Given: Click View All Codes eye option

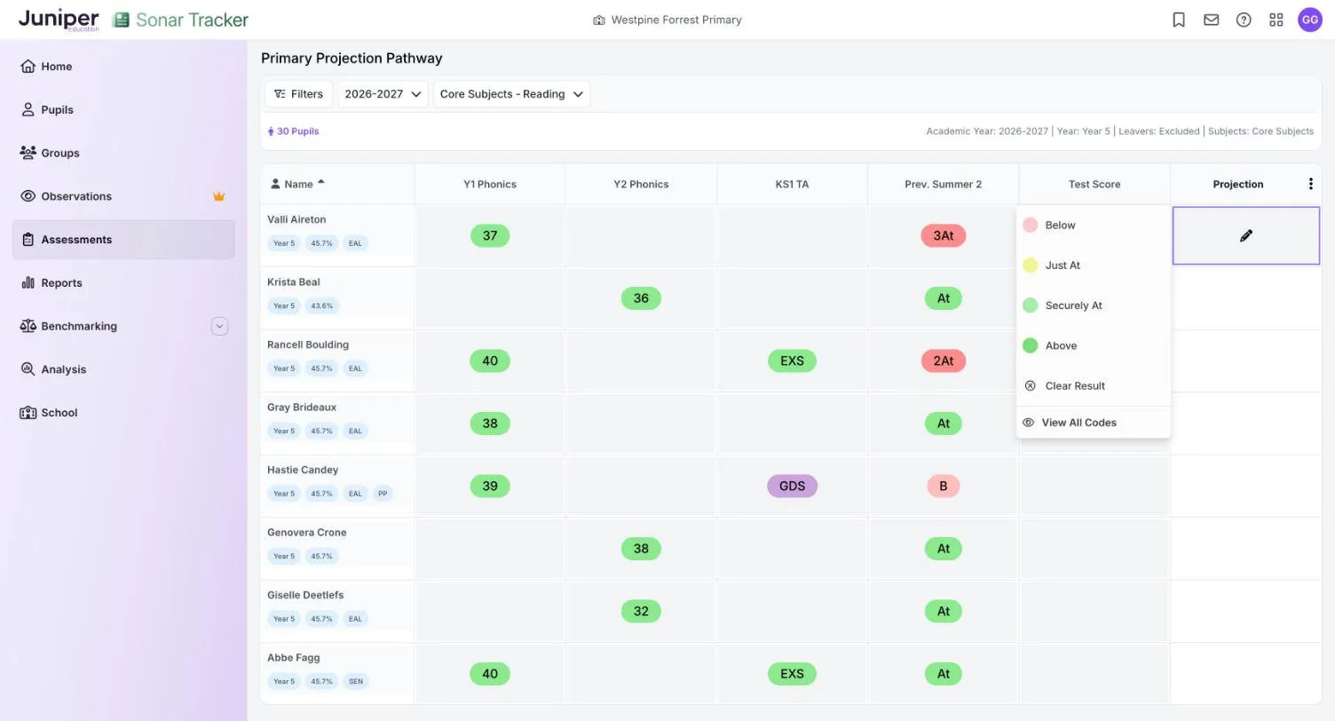Looking at the screenshot, I should (1094, 423).
